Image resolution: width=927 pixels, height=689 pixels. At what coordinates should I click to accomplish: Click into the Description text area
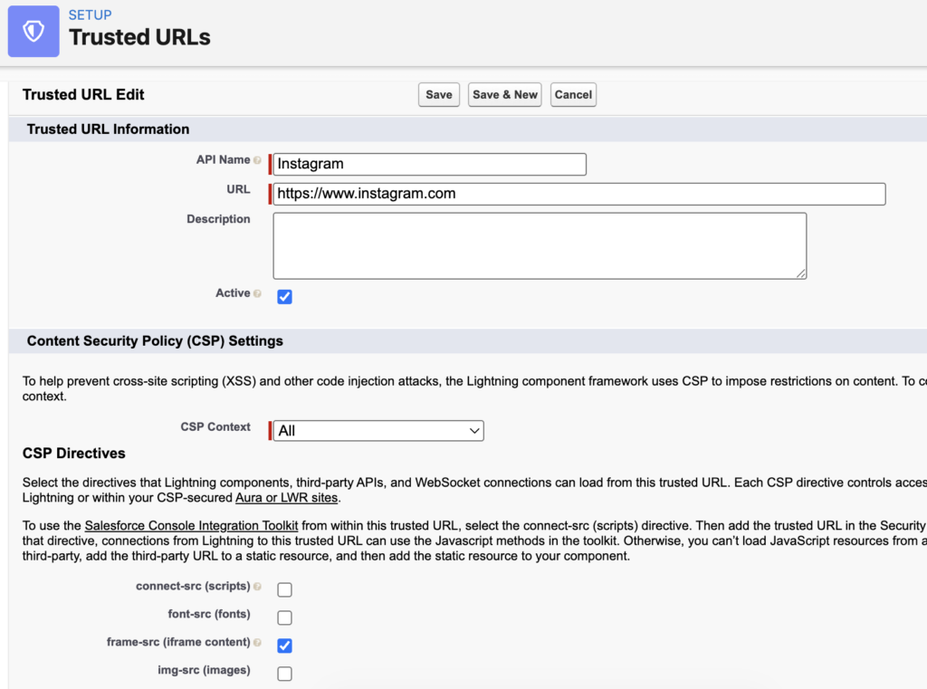point(539,244)
